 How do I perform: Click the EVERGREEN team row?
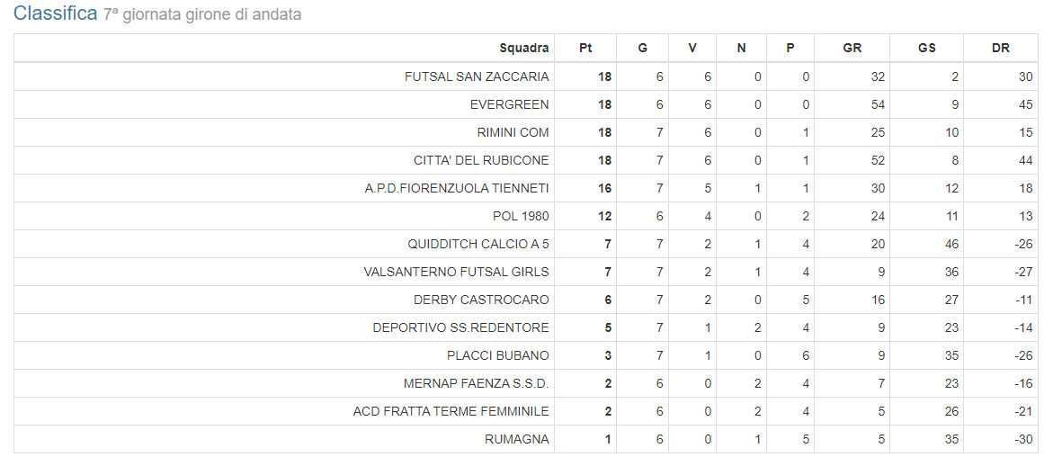(x=525, y=104)
